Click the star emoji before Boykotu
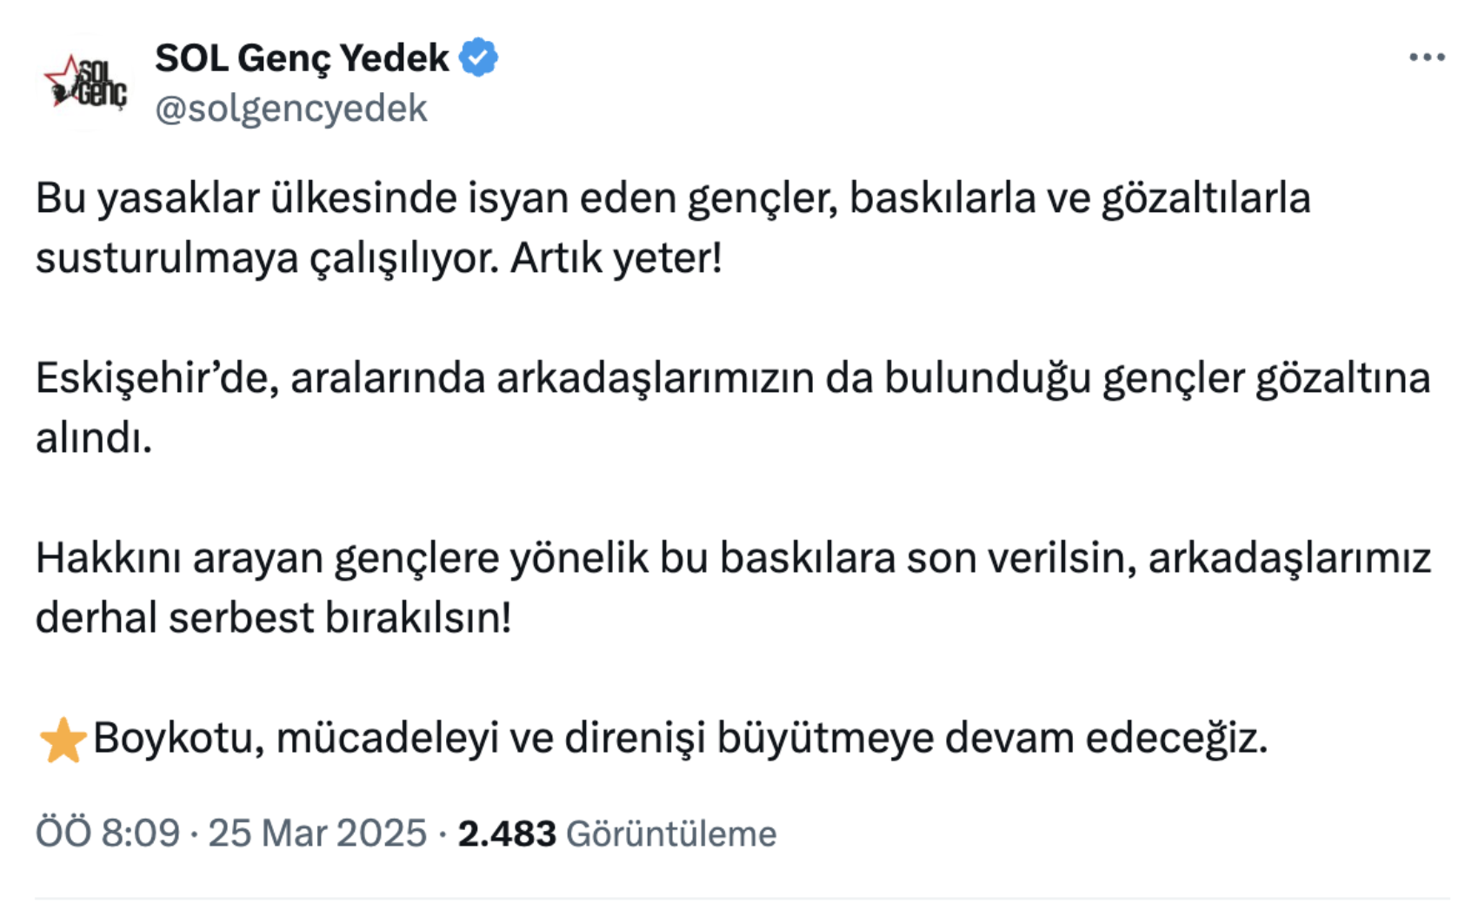The width and height of the screenshot is (1478, 910). [63, 740]
